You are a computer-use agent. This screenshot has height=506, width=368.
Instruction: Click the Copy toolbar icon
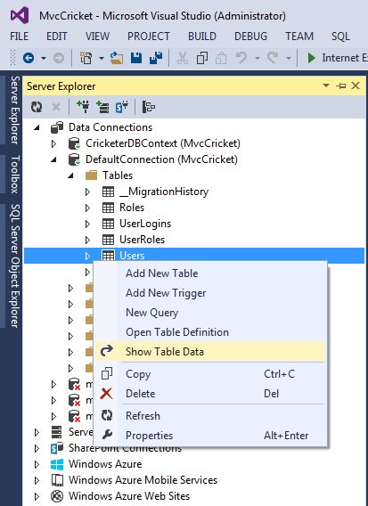[202, 58]
